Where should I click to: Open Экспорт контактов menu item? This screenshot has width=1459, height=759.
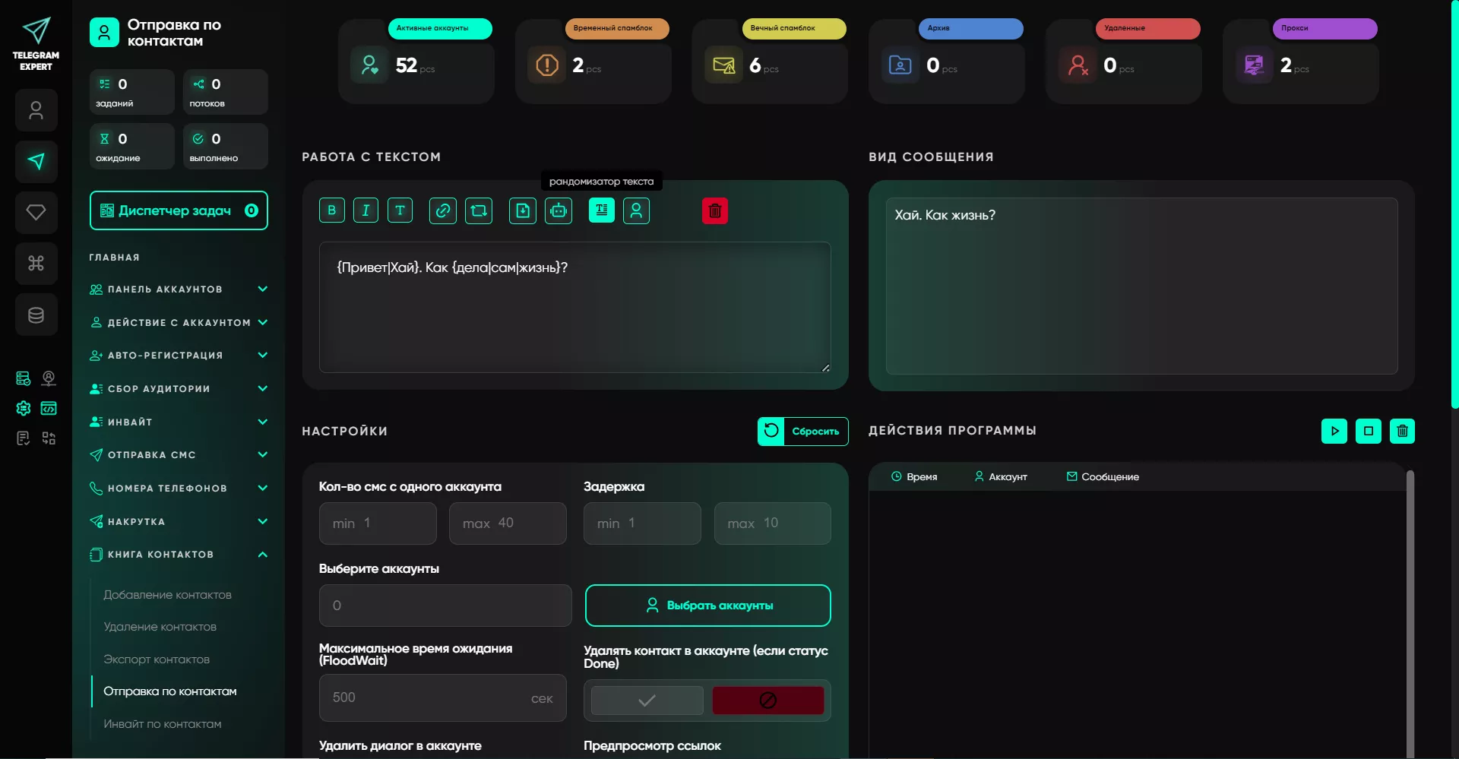coord(157,659)
